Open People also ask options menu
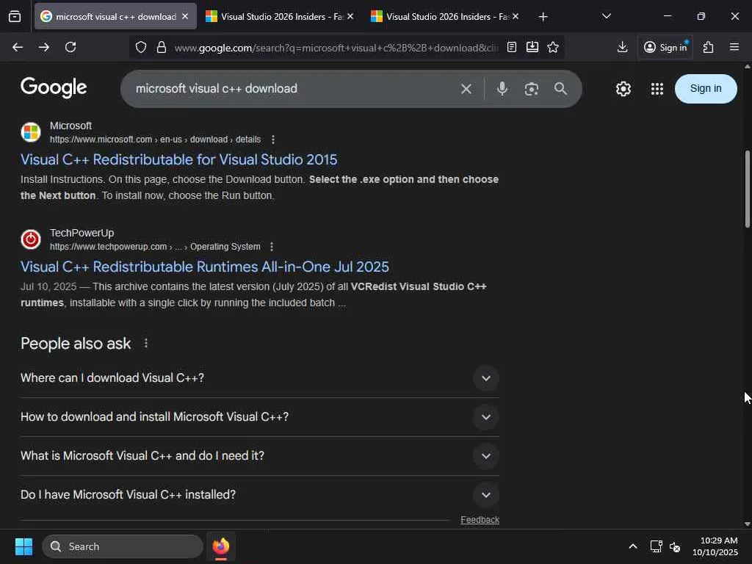 (x=146, y=344)
